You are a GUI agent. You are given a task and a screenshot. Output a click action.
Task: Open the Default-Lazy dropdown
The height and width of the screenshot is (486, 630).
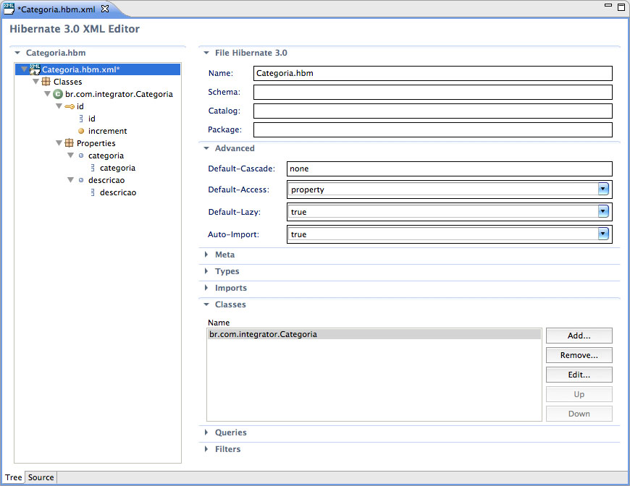tap(603, 211)
